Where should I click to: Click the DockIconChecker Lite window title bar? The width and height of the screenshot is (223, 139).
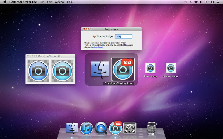click(x=50, y=56)
